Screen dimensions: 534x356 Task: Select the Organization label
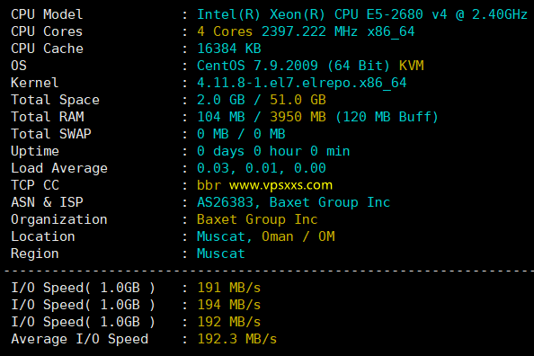[x=59, y=219]
